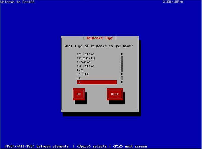The height and width of the screenshot is (149, 202).
Task: Click the top end of the list scrollbar
Action: (x=122, y=54)
